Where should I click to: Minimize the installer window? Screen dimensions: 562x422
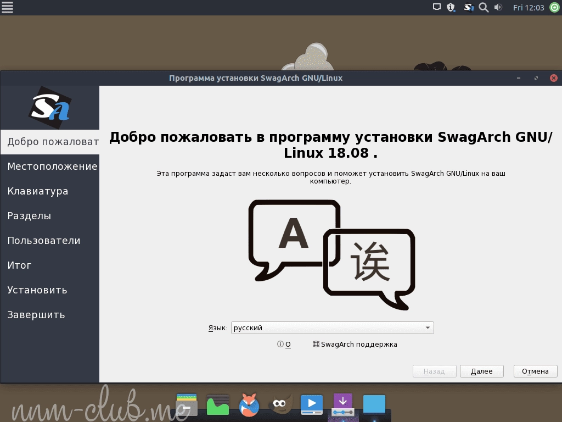(x=518, y=78)
